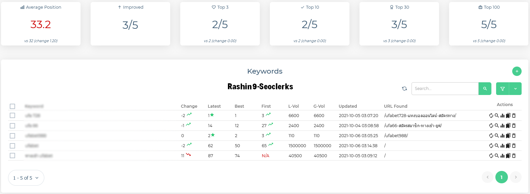Viewport: 530px width, 194px height.
Task: Go to page 1 in pagination
Action: [501, 177]
